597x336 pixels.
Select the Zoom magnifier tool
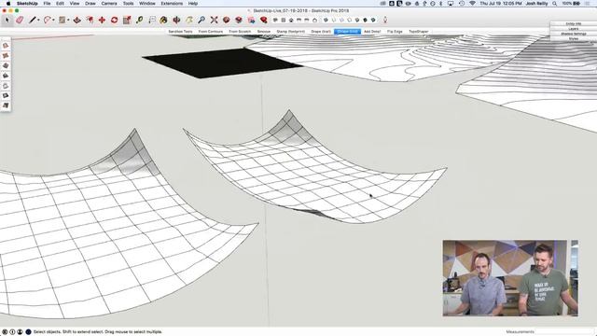click(201, 20)
